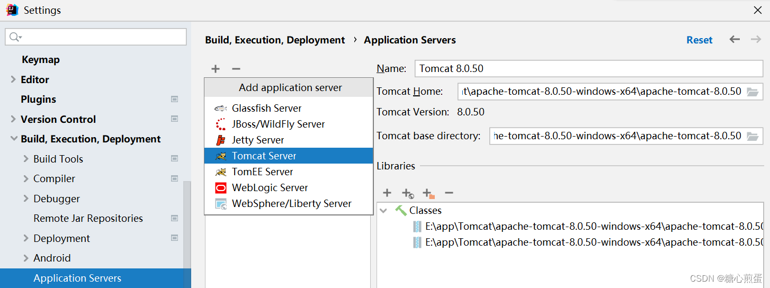The height and width of the screenshot is (288, 770).
Task: Click the Libraries remove minus icon
Action: coord(449,193)
